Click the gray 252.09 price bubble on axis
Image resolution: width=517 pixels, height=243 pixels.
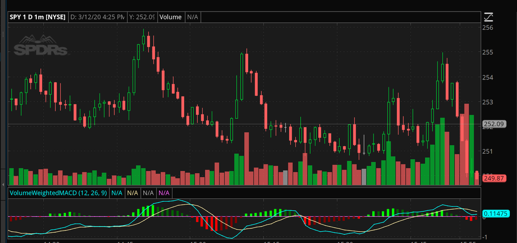pyautogui.click(x=494, y=124)
